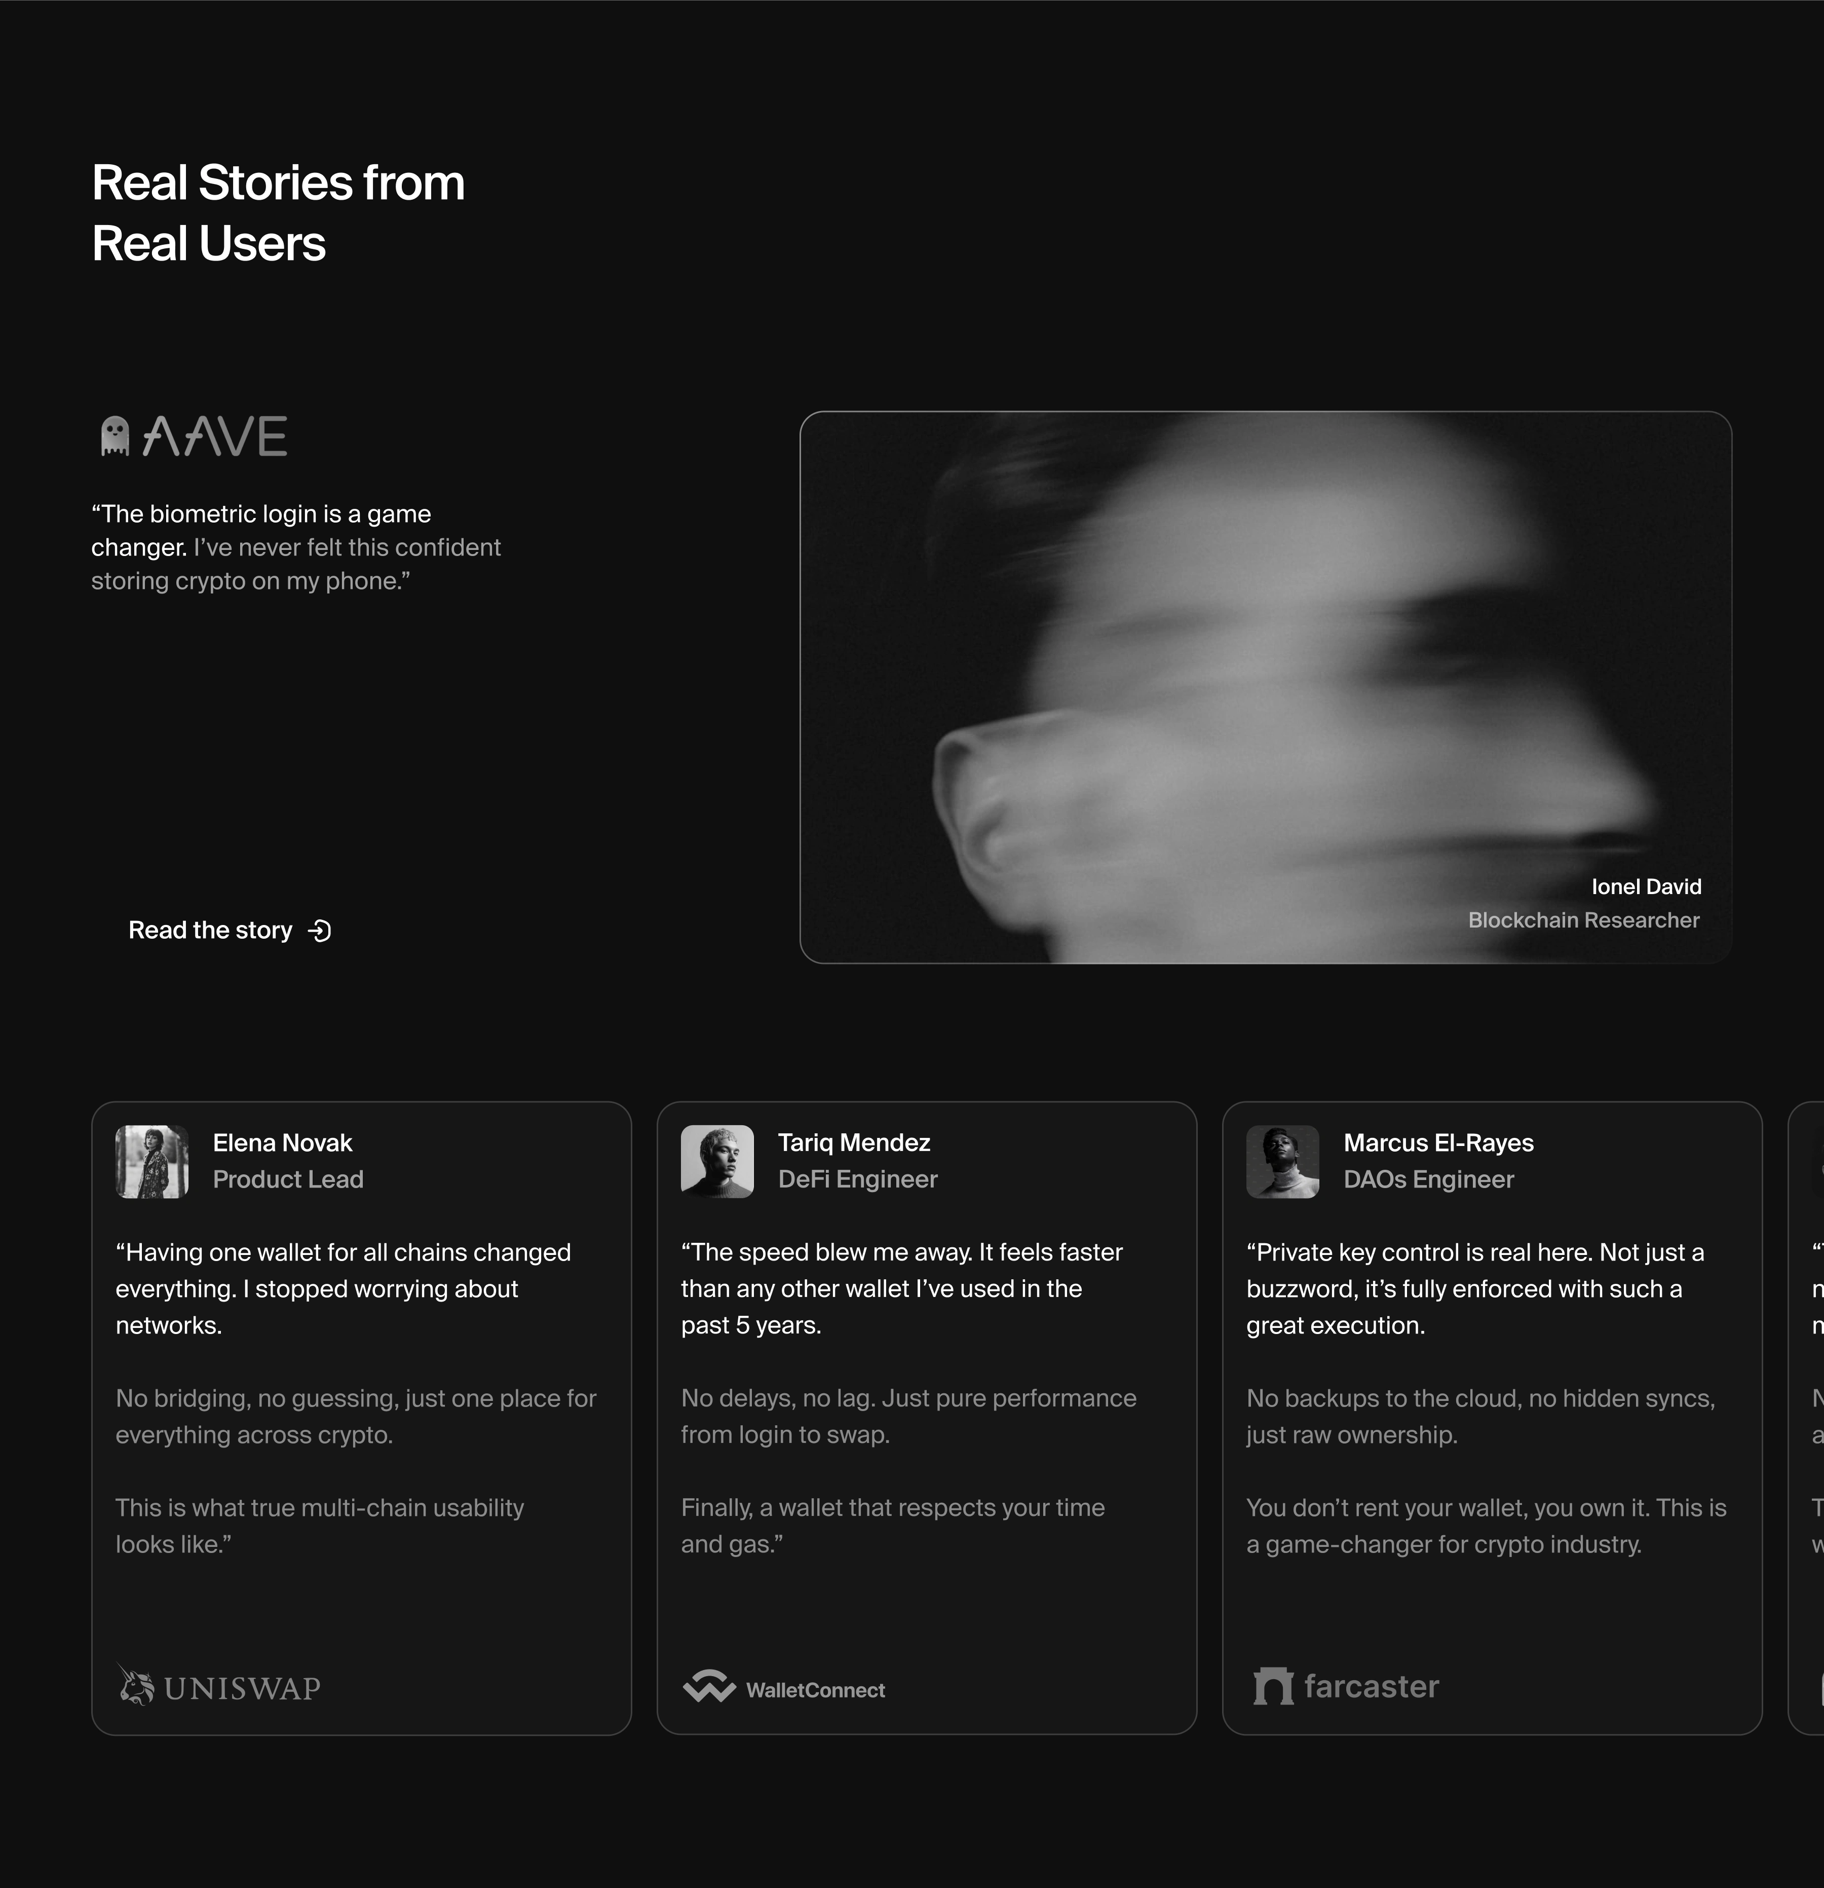Click the speed blew me away quote
The image size is (1824, 1888).
pyautogui.click(x=900, y=1289)
